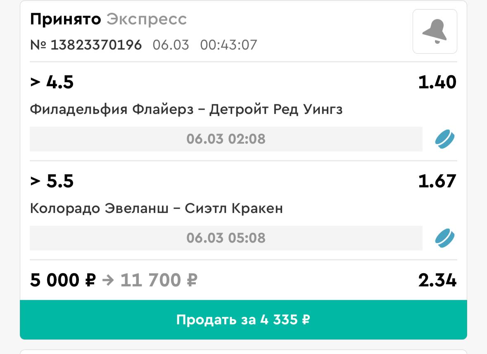Click the 5 000 ₽ stake amount

[63, 281]
